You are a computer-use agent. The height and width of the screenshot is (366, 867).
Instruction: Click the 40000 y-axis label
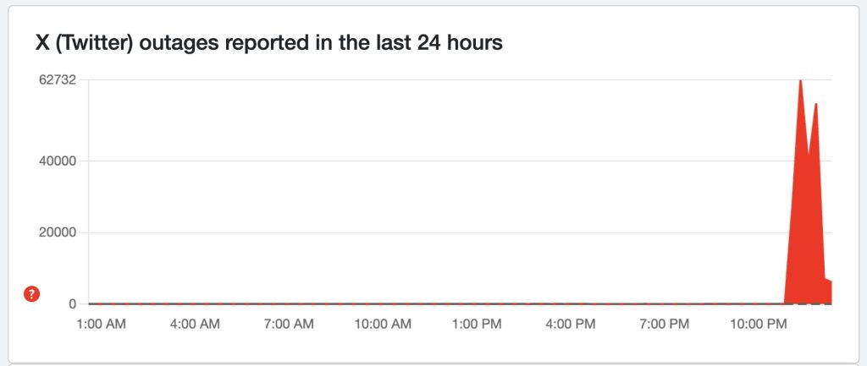58,161
